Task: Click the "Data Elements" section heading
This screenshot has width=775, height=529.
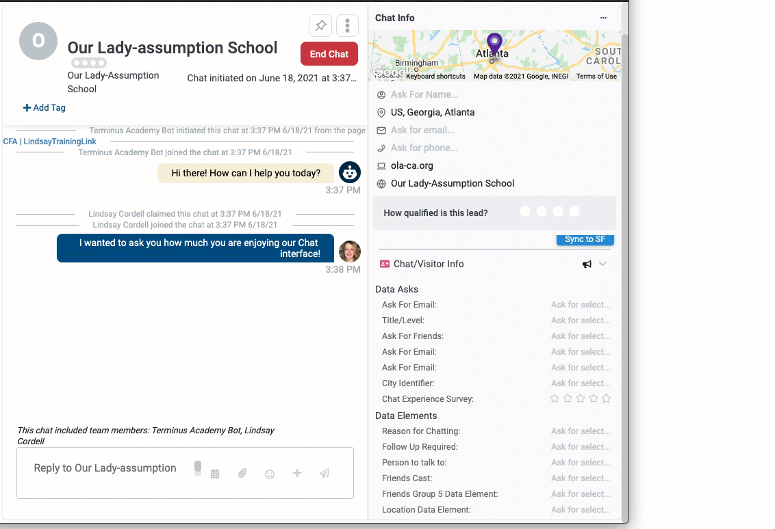Action: [406, 416]
